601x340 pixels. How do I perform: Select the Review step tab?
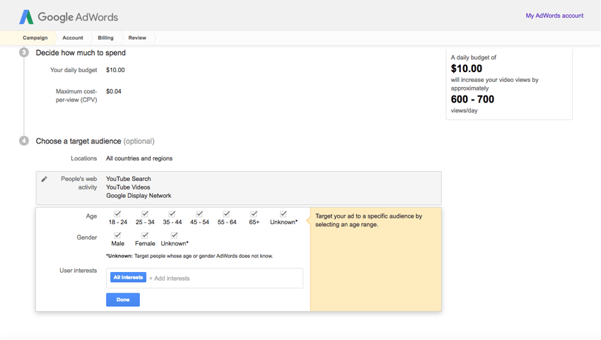click(x=137, y=37)
